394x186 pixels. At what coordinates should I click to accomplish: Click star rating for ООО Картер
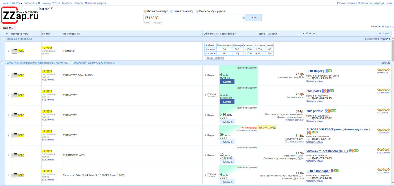384,69
